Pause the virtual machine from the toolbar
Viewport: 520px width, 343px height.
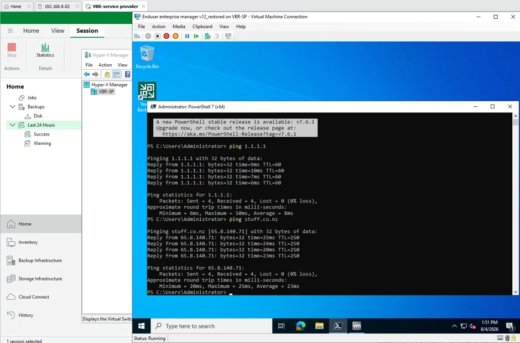click(187, 36)
